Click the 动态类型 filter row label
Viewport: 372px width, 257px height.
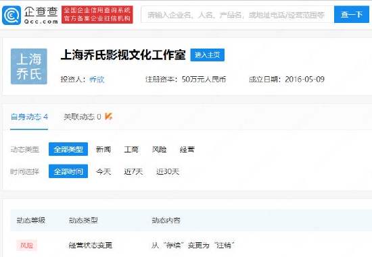pos(24,149)
